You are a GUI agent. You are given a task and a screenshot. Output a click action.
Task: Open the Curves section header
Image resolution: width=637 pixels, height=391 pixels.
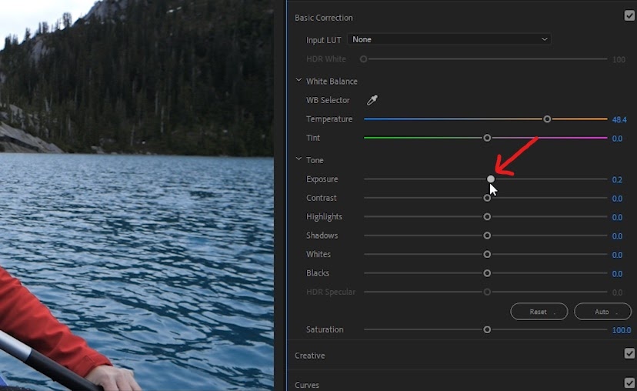(307, 385)
